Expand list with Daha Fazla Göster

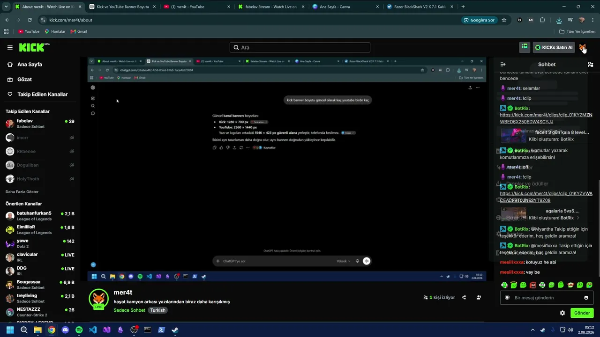coord(22,192)
